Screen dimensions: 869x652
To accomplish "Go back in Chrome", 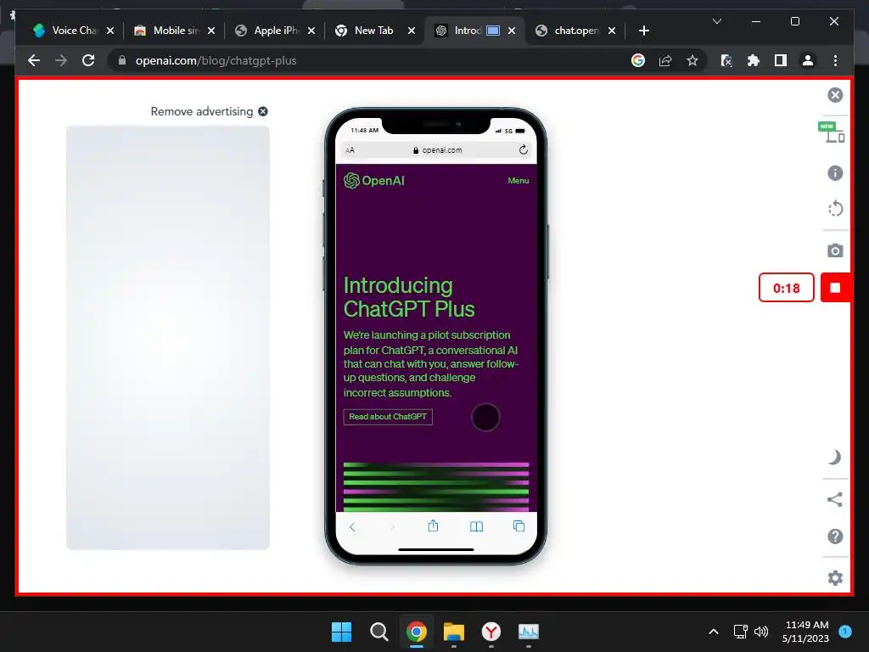I will tap(34, 60).
